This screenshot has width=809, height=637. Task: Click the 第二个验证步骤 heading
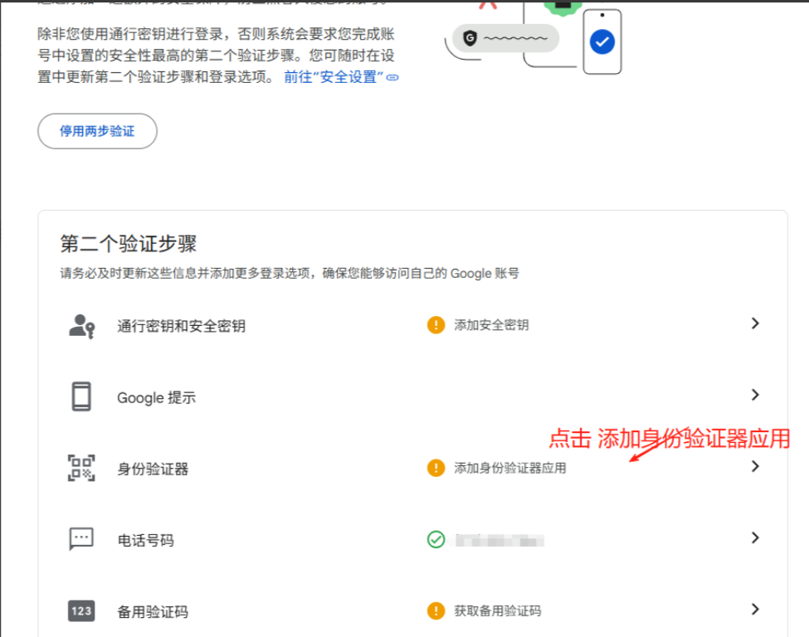coord(129,244)
